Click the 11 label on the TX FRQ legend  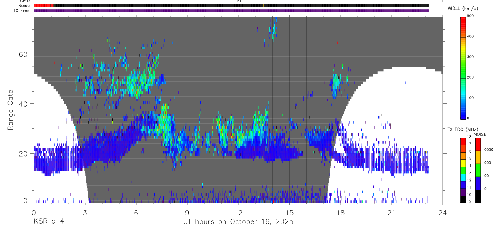[469, 187]
